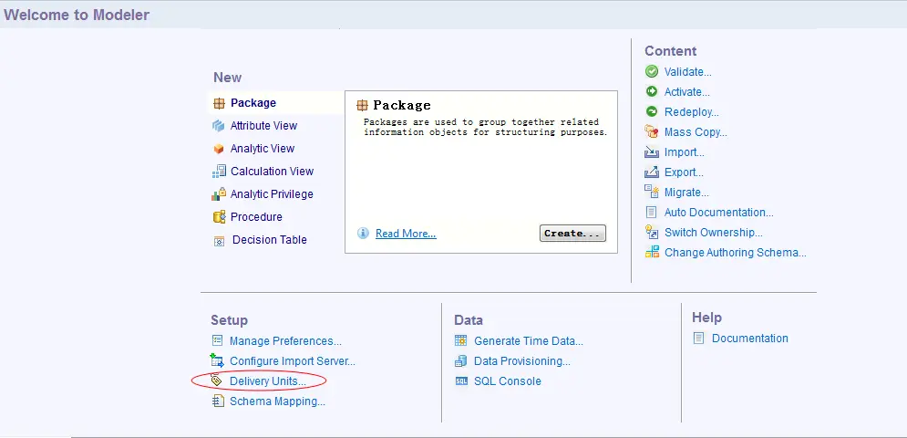Click the Analytic Privilege lock icon
The width and height of the screenshot is (907, 438).
219,194
